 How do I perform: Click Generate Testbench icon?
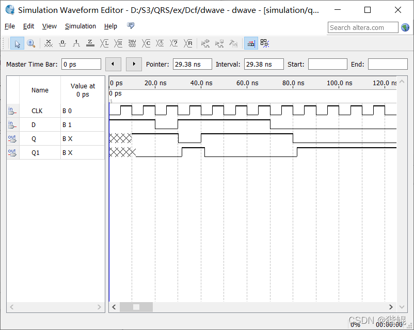233,43
